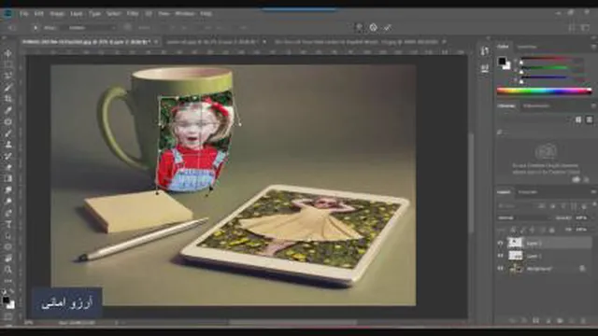Screen dimensions: 598x336
Task: Delete layer using the trash icon
Action: tap(583, 321)
